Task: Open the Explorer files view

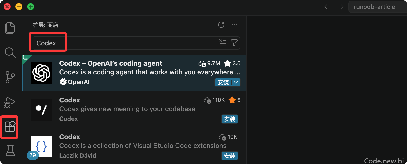Action: (x=10, y=28)
